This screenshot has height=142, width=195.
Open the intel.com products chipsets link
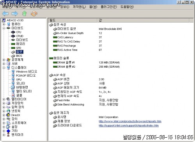click(x=130, y=121)
